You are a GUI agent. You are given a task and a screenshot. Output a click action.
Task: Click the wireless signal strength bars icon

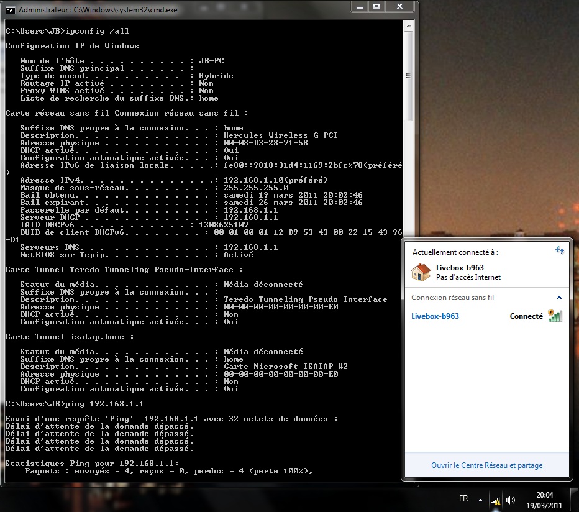pos(555,316)
